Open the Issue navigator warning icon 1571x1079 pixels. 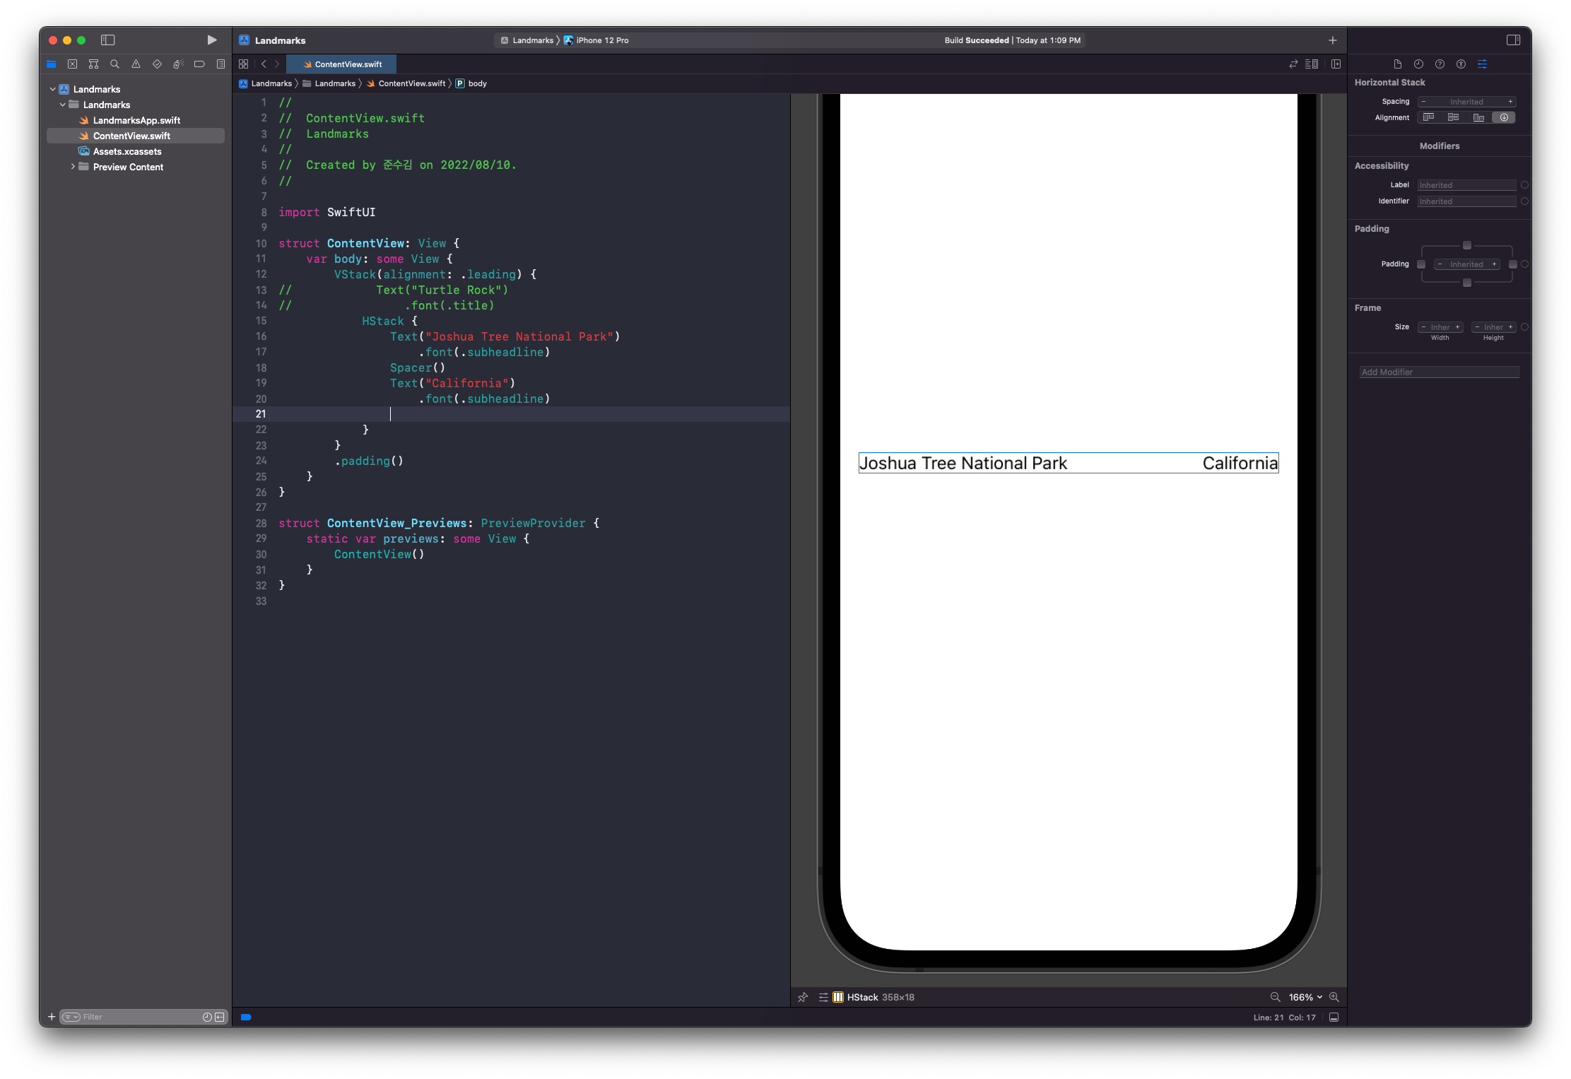136,64
